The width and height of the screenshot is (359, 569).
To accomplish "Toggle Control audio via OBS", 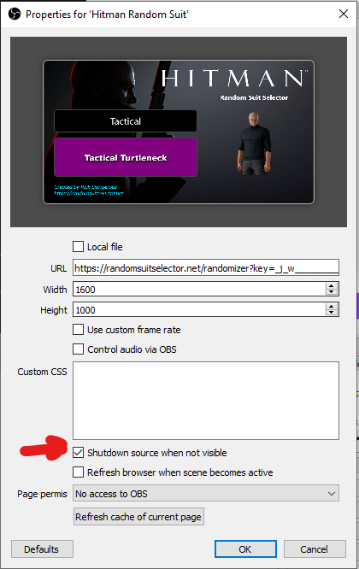I will coord(78,349).
